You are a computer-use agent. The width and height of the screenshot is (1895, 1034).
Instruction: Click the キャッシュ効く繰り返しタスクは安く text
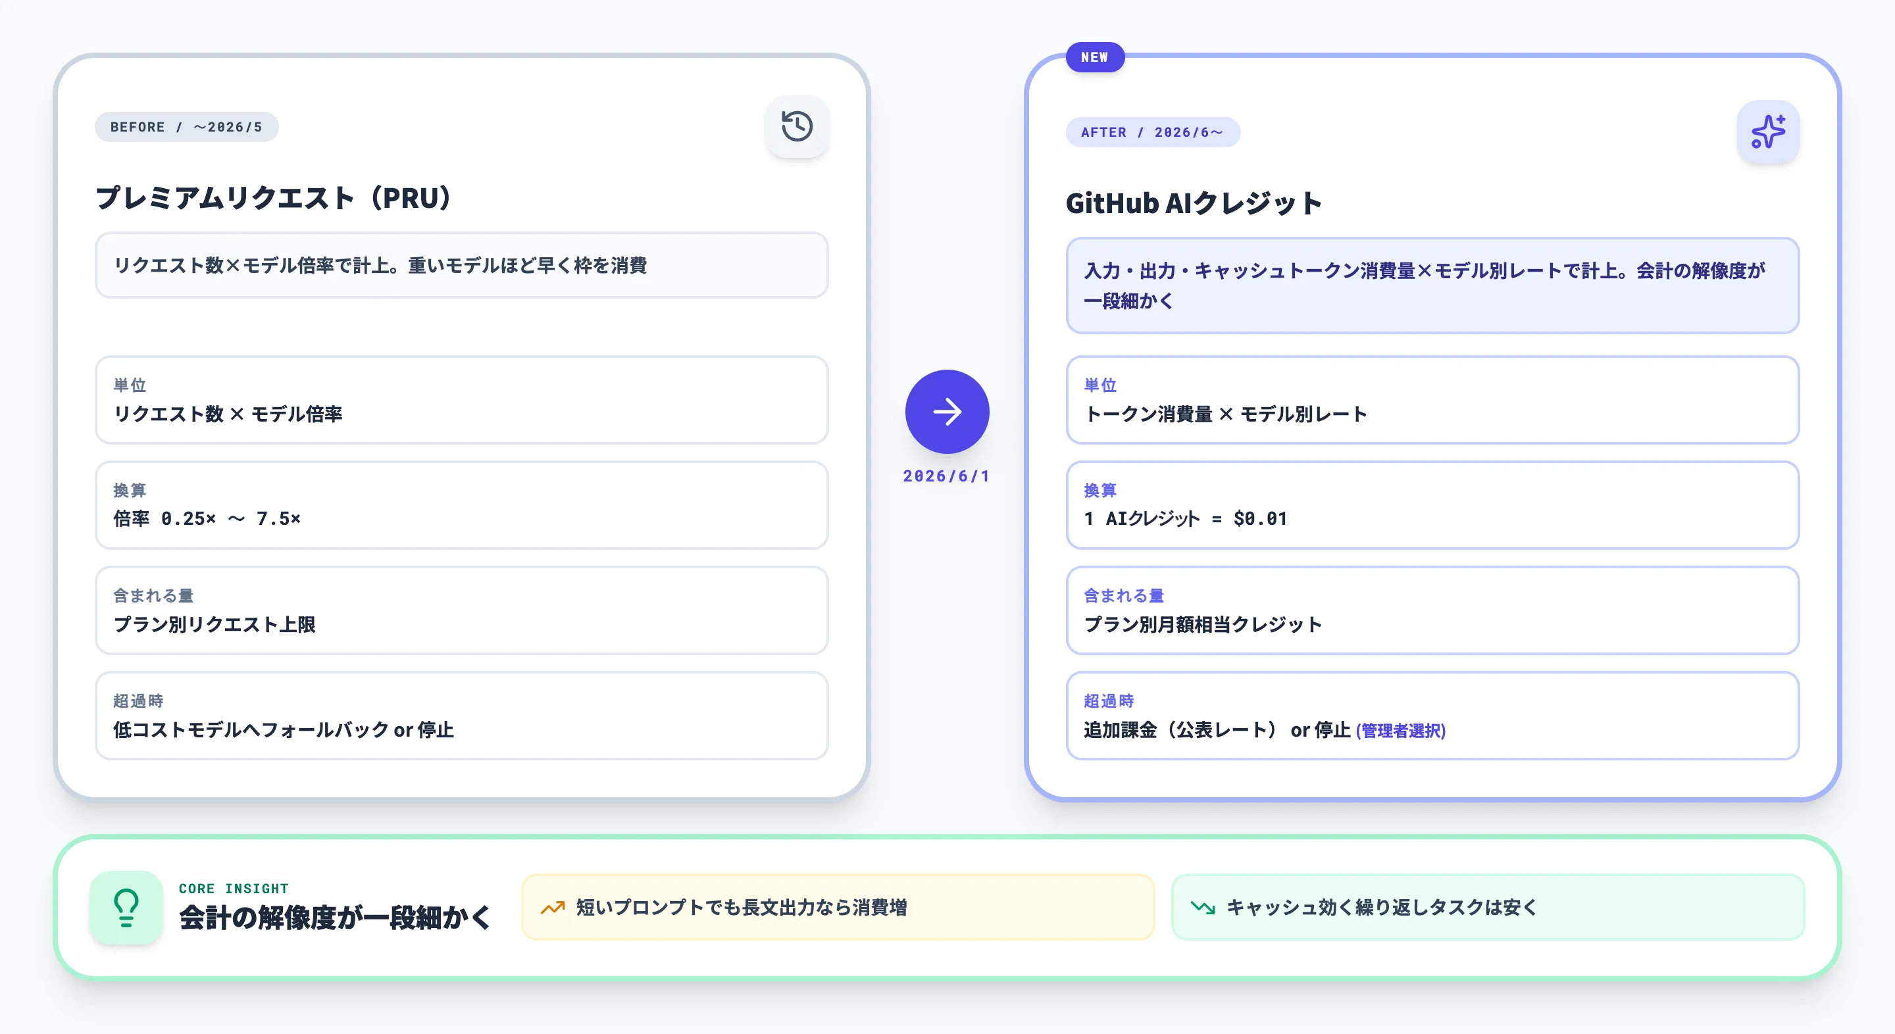(1382, 908)
